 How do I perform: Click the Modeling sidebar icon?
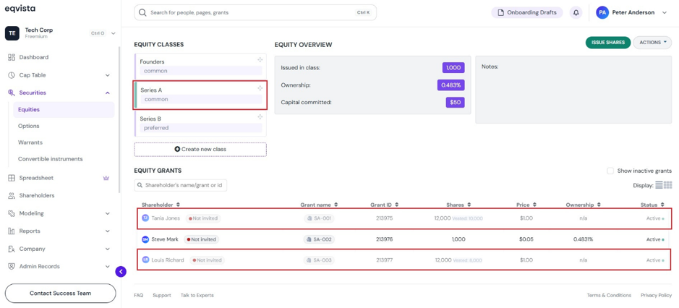coord(12,213)
